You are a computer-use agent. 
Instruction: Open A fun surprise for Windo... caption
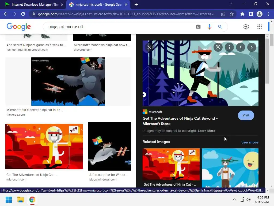[x=108, y=175]
